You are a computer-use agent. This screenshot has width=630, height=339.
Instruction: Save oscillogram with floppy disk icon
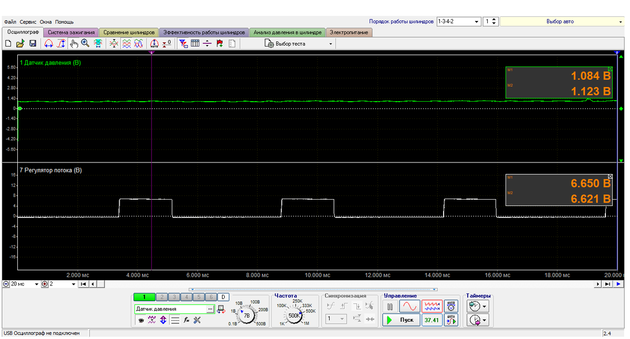pyautogui.click(x=33, y=43)
